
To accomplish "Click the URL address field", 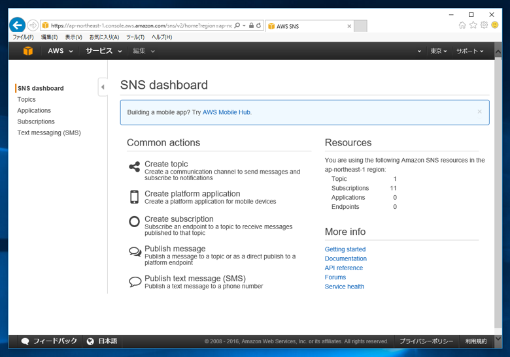I will tap(141, 25).
